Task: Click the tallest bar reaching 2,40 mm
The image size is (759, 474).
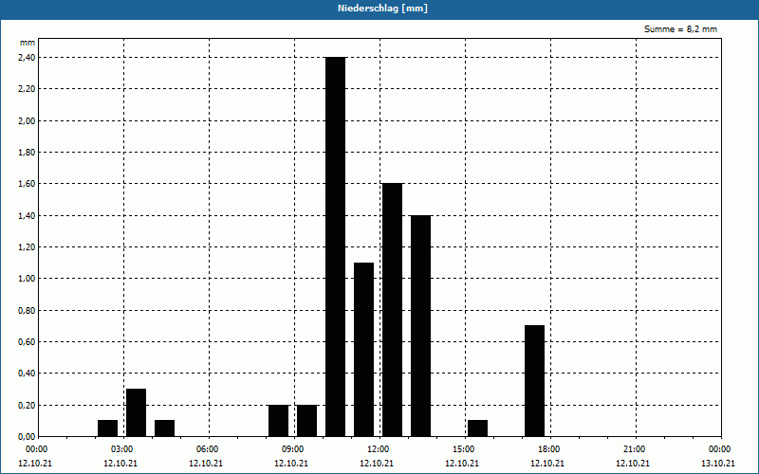Action: pyautogui.click(x=336, y=246)
